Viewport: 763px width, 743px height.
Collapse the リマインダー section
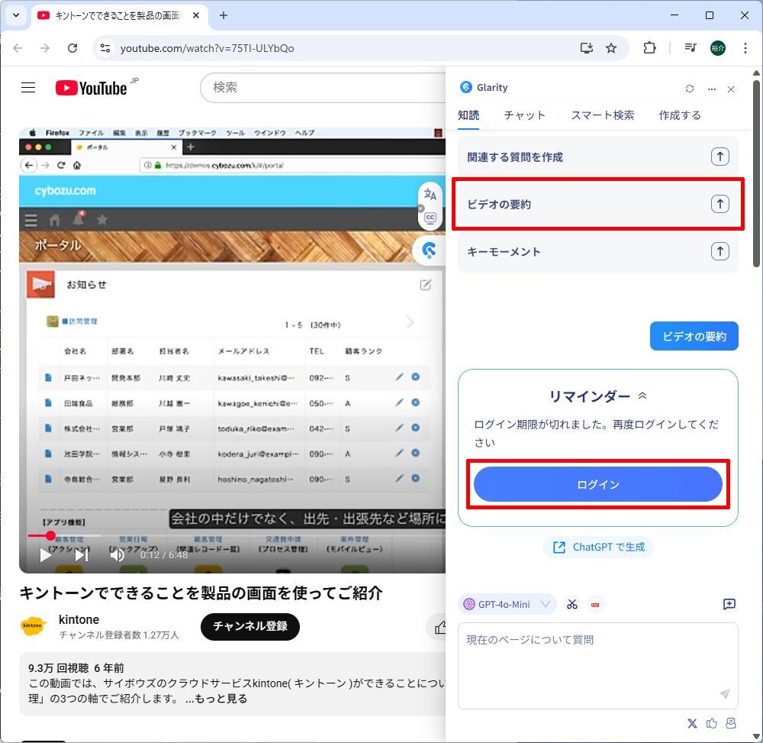point(642,396)
